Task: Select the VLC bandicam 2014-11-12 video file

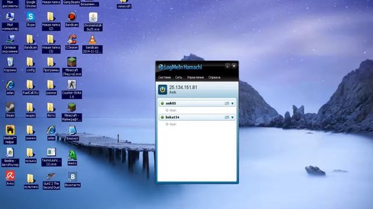Action: tap(92, 44)
